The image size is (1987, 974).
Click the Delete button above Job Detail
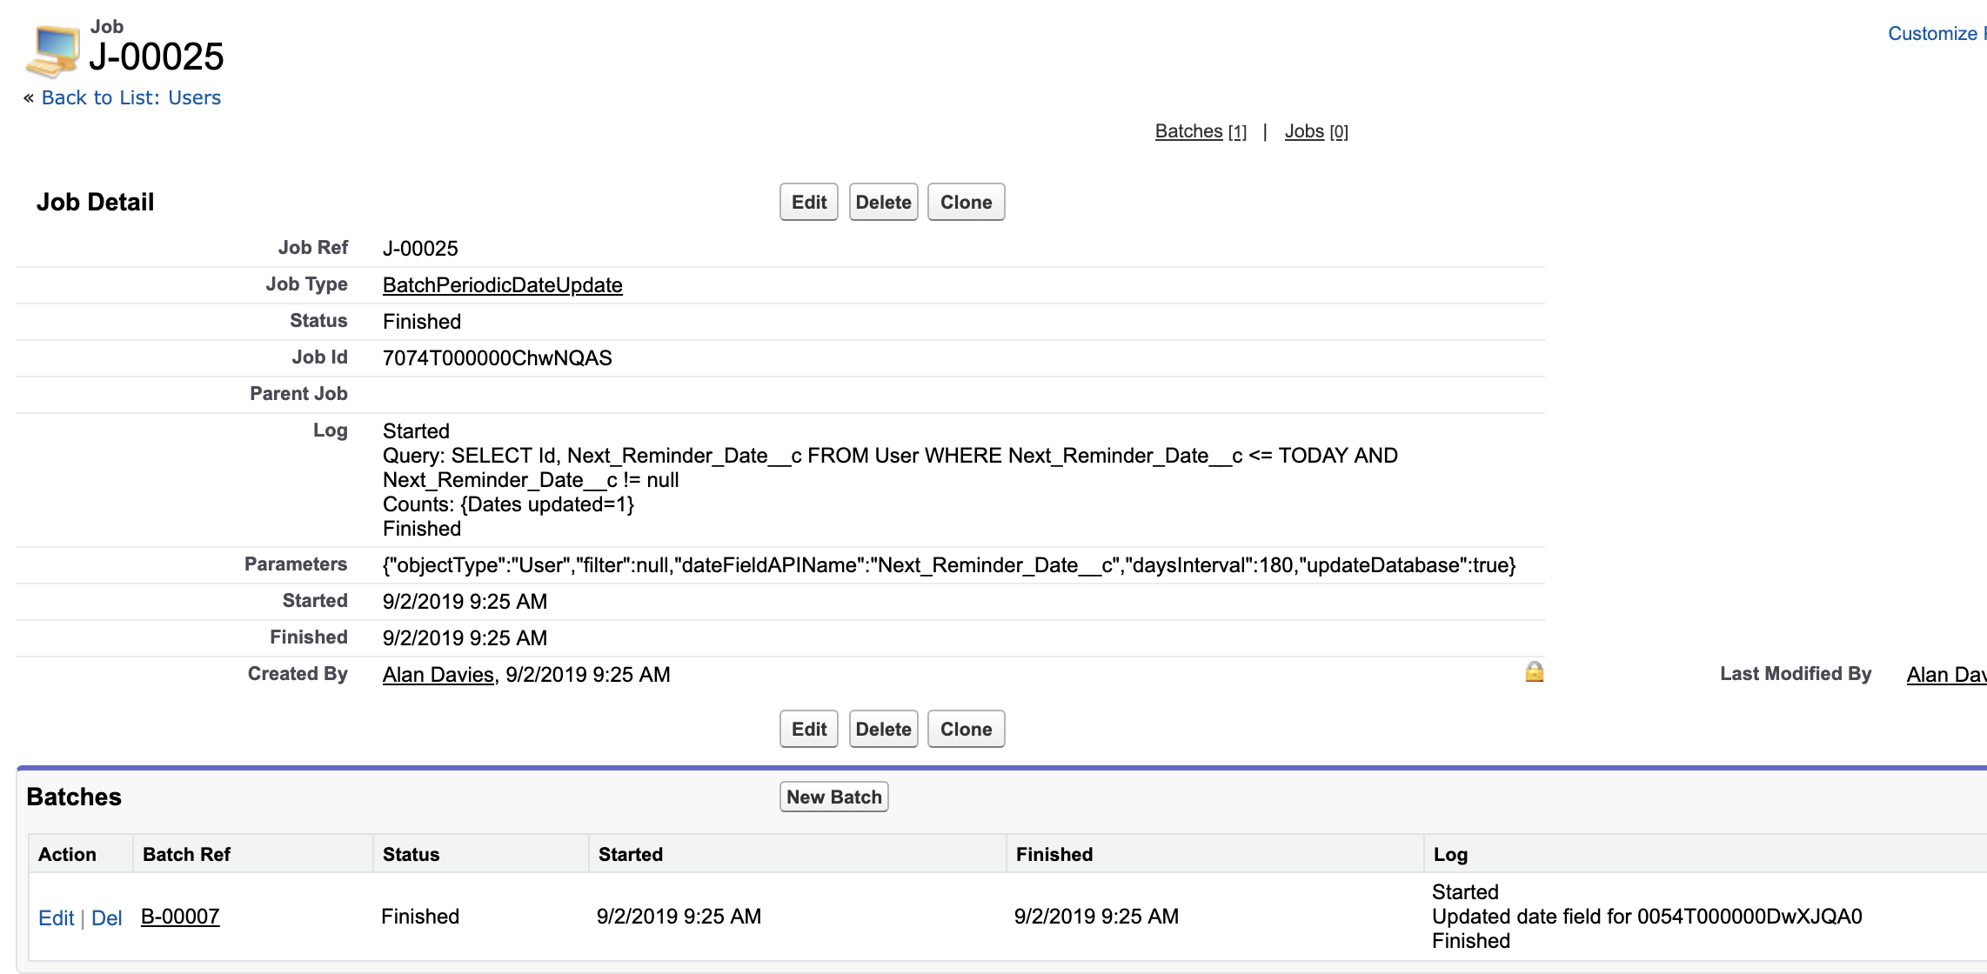[883, 201]
